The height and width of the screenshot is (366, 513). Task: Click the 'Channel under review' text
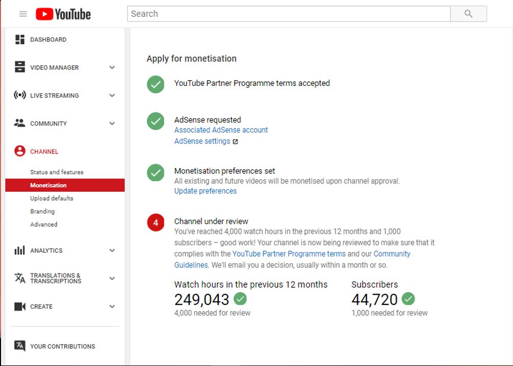(x=211, y=221)
